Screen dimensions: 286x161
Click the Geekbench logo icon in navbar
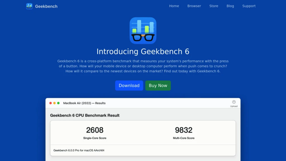[29, 6]
